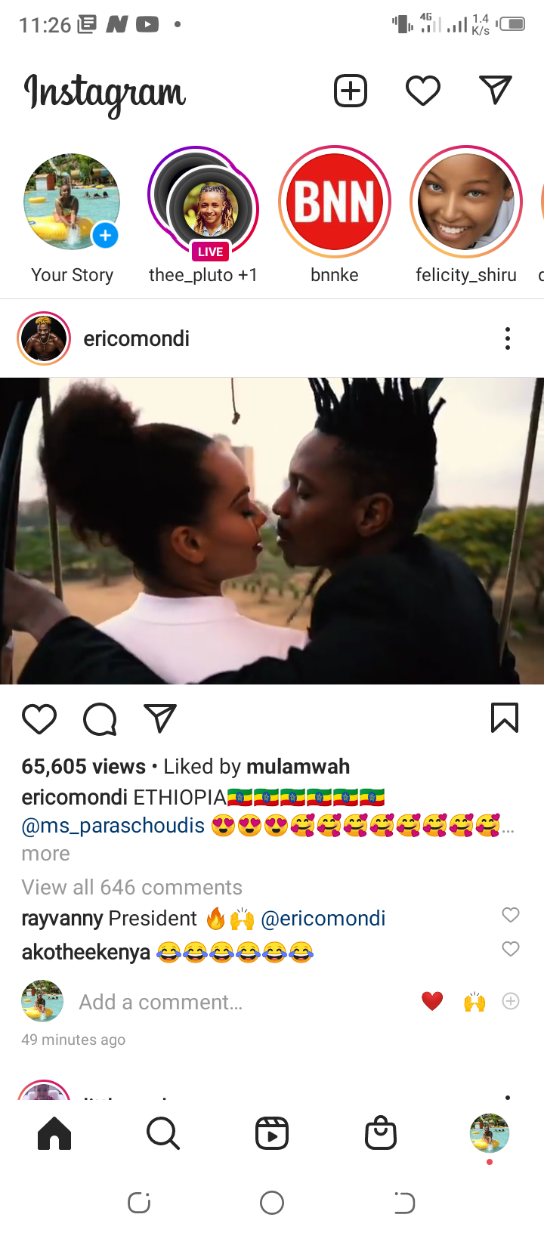Share ericomondi's post with send icon
This screenshot has width=544, height=1239.
click(160, 718)
